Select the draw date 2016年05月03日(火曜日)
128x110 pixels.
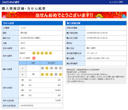click(30, 38)
